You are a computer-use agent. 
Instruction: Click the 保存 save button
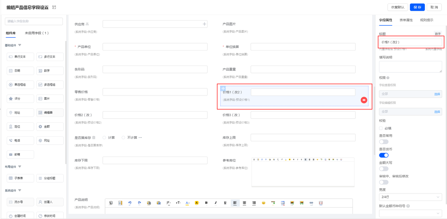coord(417,7)
